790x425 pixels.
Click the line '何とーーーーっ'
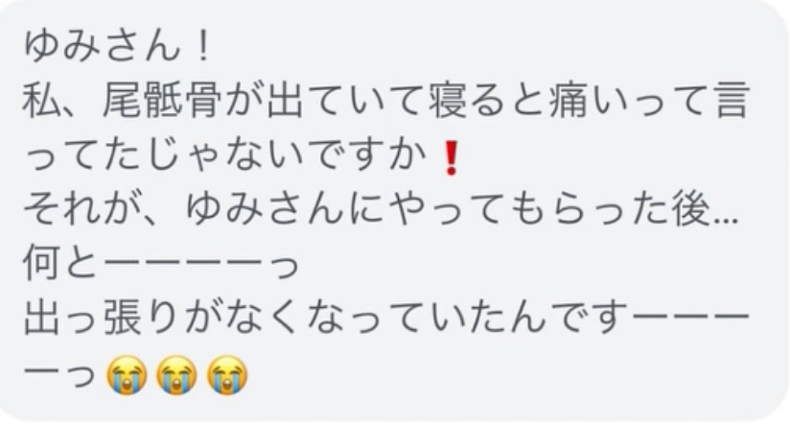click(x=161, y=264)
